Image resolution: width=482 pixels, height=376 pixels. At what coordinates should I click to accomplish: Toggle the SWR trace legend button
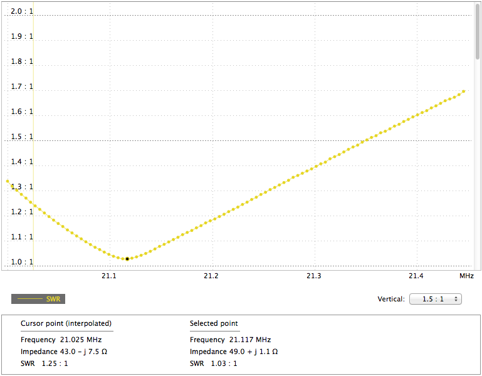(38, 299)
